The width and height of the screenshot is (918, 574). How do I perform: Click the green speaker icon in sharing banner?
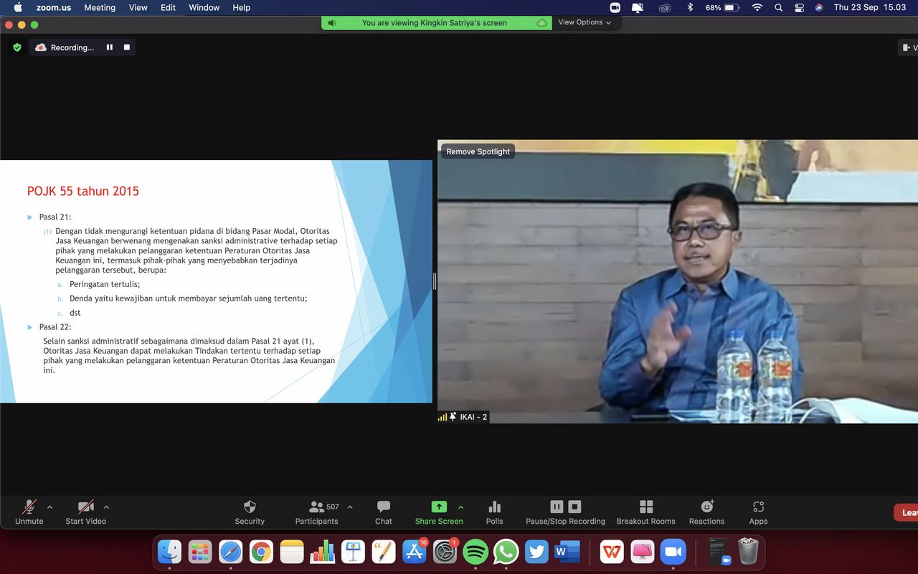click(331, 23)
